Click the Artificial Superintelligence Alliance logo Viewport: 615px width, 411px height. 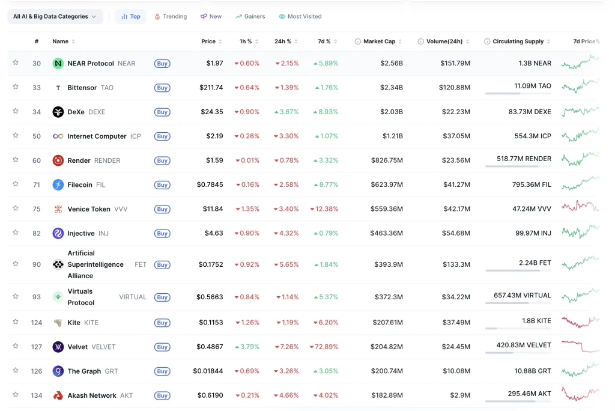tap(58, 264)
